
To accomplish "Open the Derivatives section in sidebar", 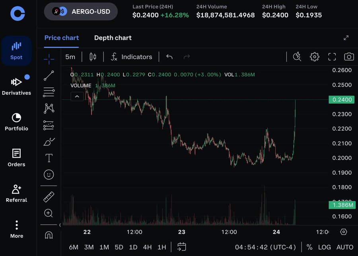I will coord(16,86).
